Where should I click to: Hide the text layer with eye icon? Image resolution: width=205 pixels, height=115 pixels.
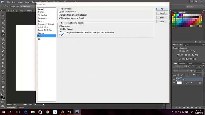[174, 79]
